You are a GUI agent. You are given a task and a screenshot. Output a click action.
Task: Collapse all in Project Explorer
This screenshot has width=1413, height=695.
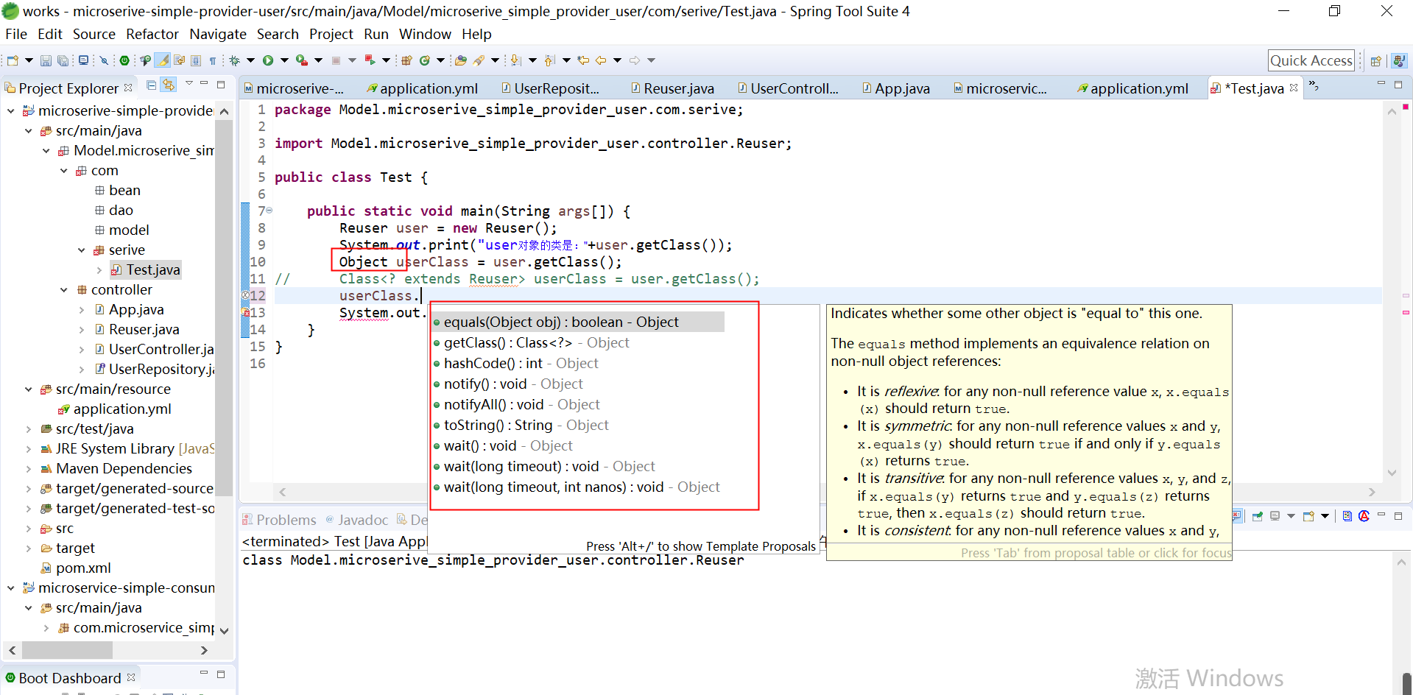tap(151, 85)
